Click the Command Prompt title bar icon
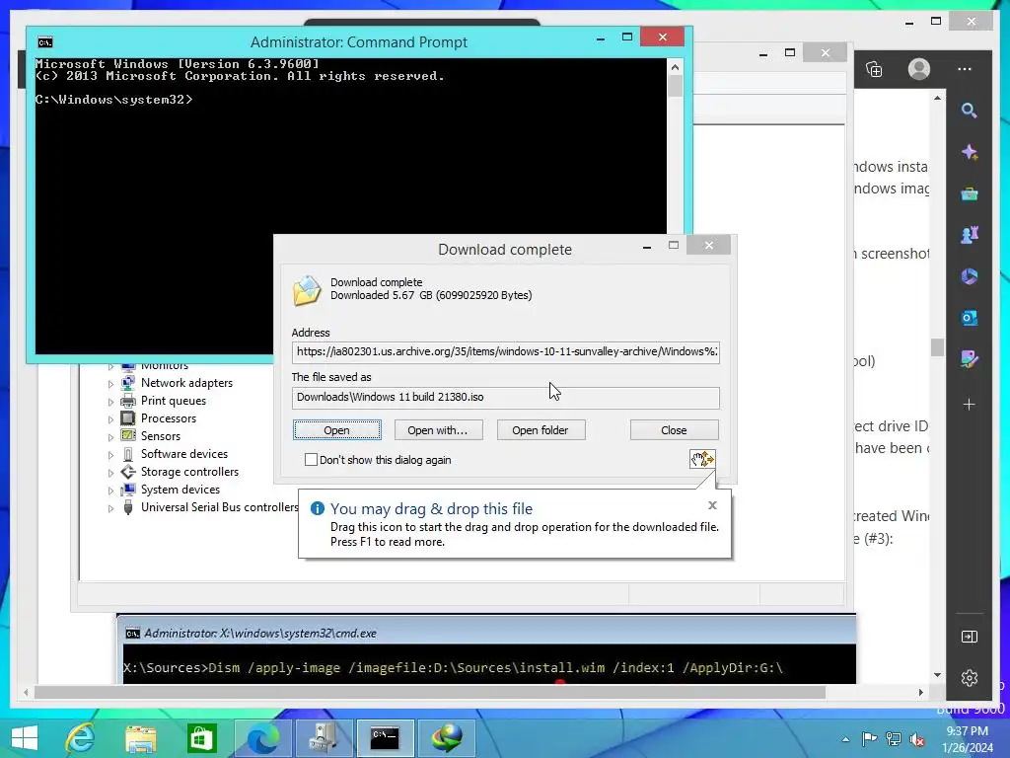 [45, 42]
